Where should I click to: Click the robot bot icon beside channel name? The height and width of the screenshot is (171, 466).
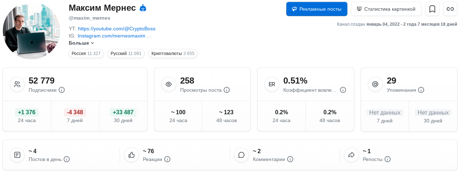143,8
